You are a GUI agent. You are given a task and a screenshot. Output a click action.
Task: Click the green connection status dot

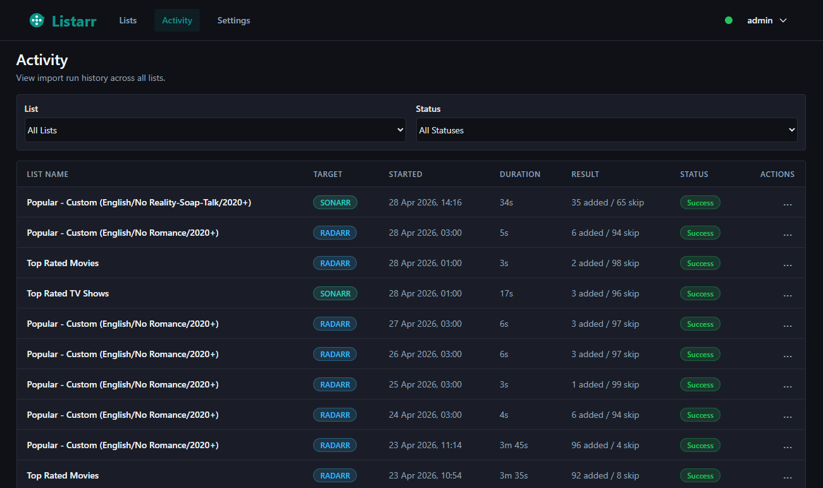(729, 20)
